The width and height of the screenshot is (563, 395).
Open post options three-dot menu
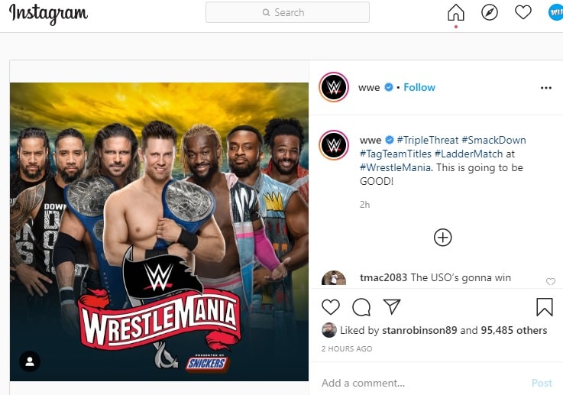(545, 88)
